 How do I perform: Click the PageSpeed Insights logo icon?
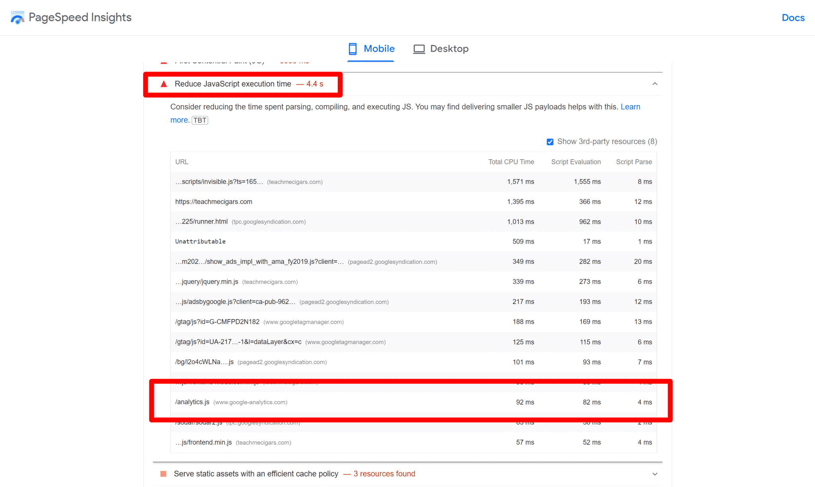click(x=17, y=17)
